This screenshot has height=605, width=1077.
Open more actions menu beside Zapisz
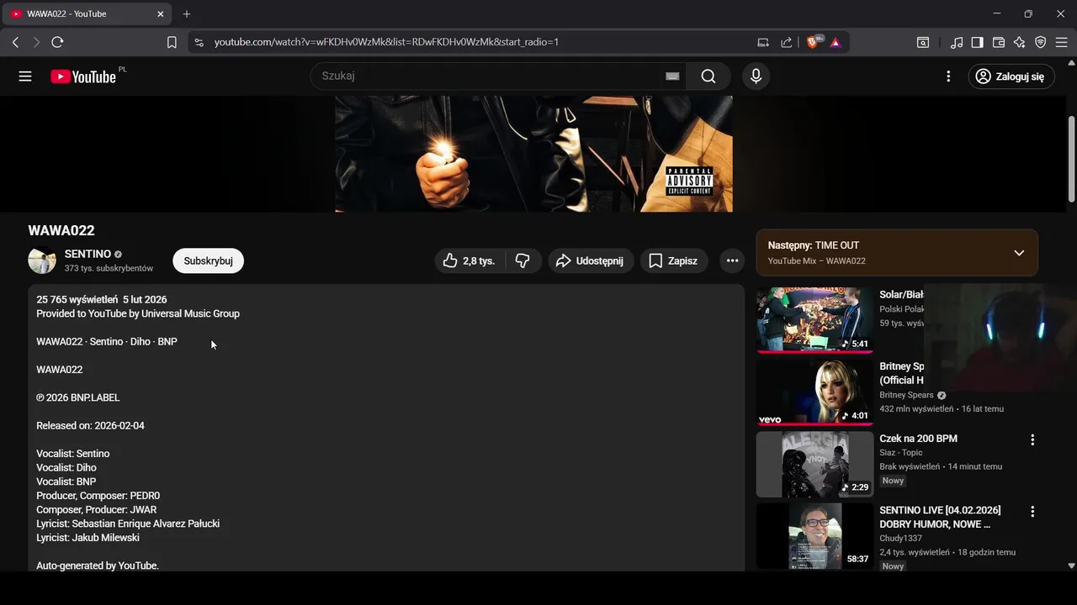tap(732, 260)
